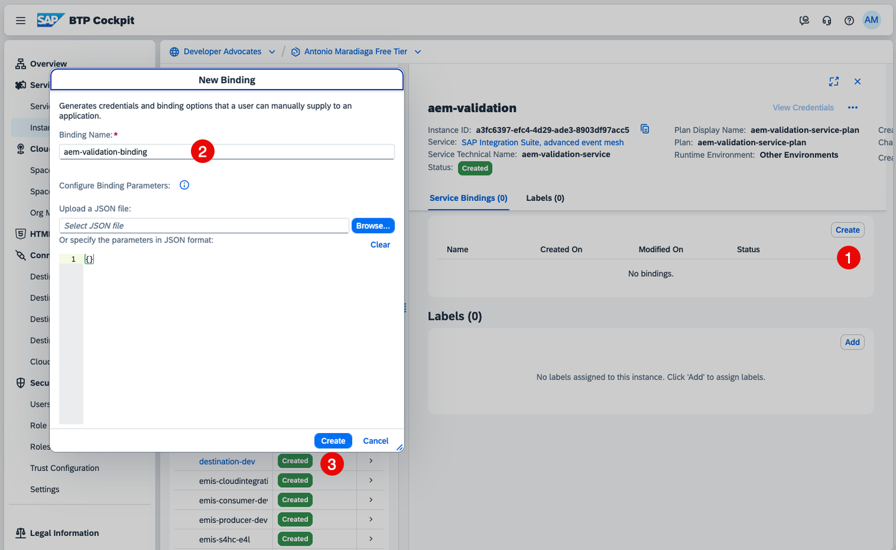
Task: Open Settings in the sidebar
Action: click(45, 489)
